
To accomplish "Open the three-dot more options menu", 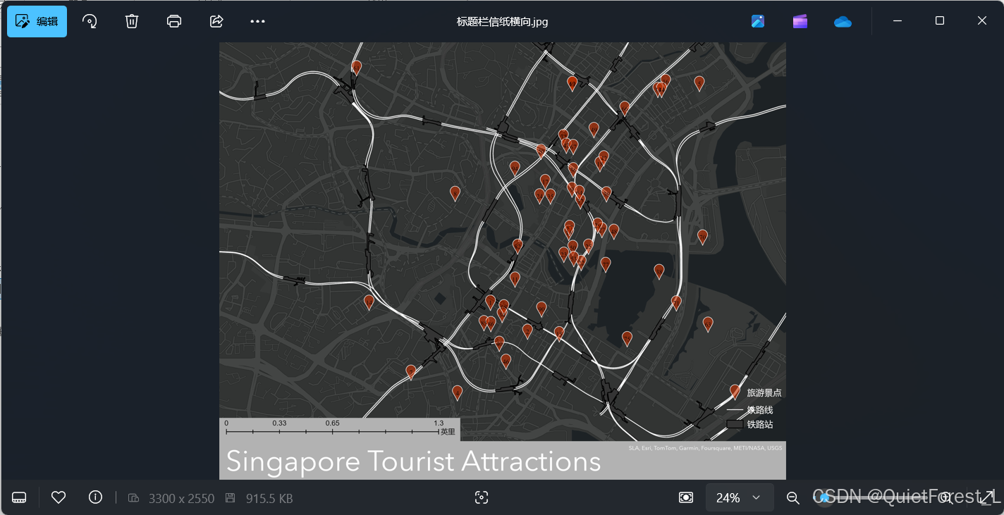I will click(x=258, y=21).
